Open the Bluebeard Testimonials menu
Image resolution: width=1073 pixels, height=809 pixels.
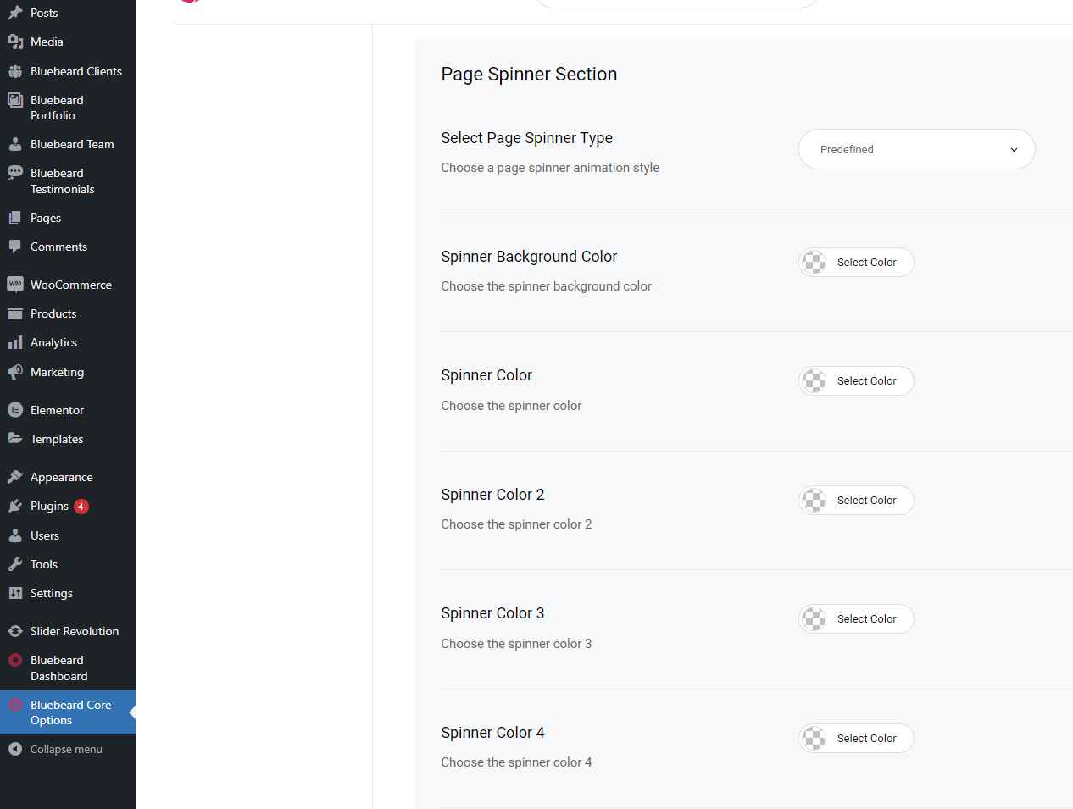pos(68,180)
